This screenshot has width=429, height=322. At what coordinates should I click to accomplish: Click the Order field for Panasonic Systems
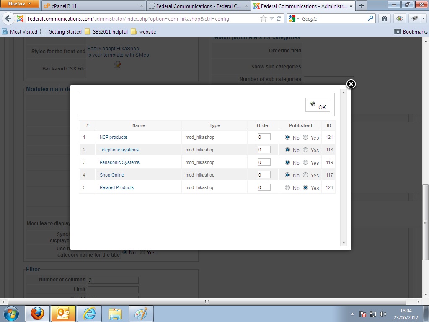[x=264, y=162]
